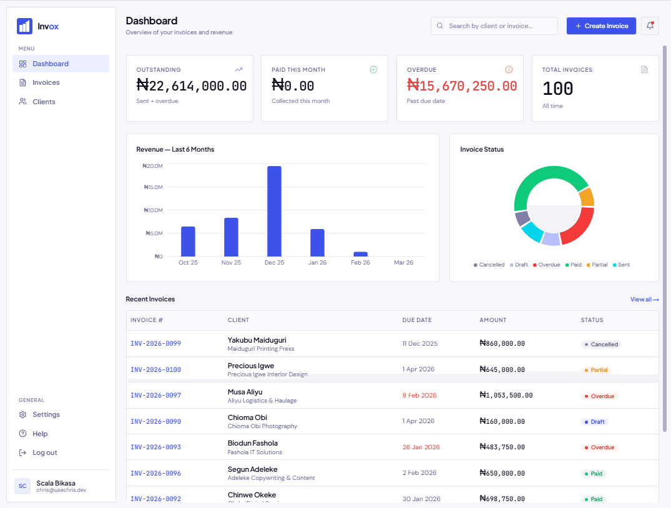Toggle Overdue in the Invoice Status legend
Screen dimensions: 671x508
(546, 264)
